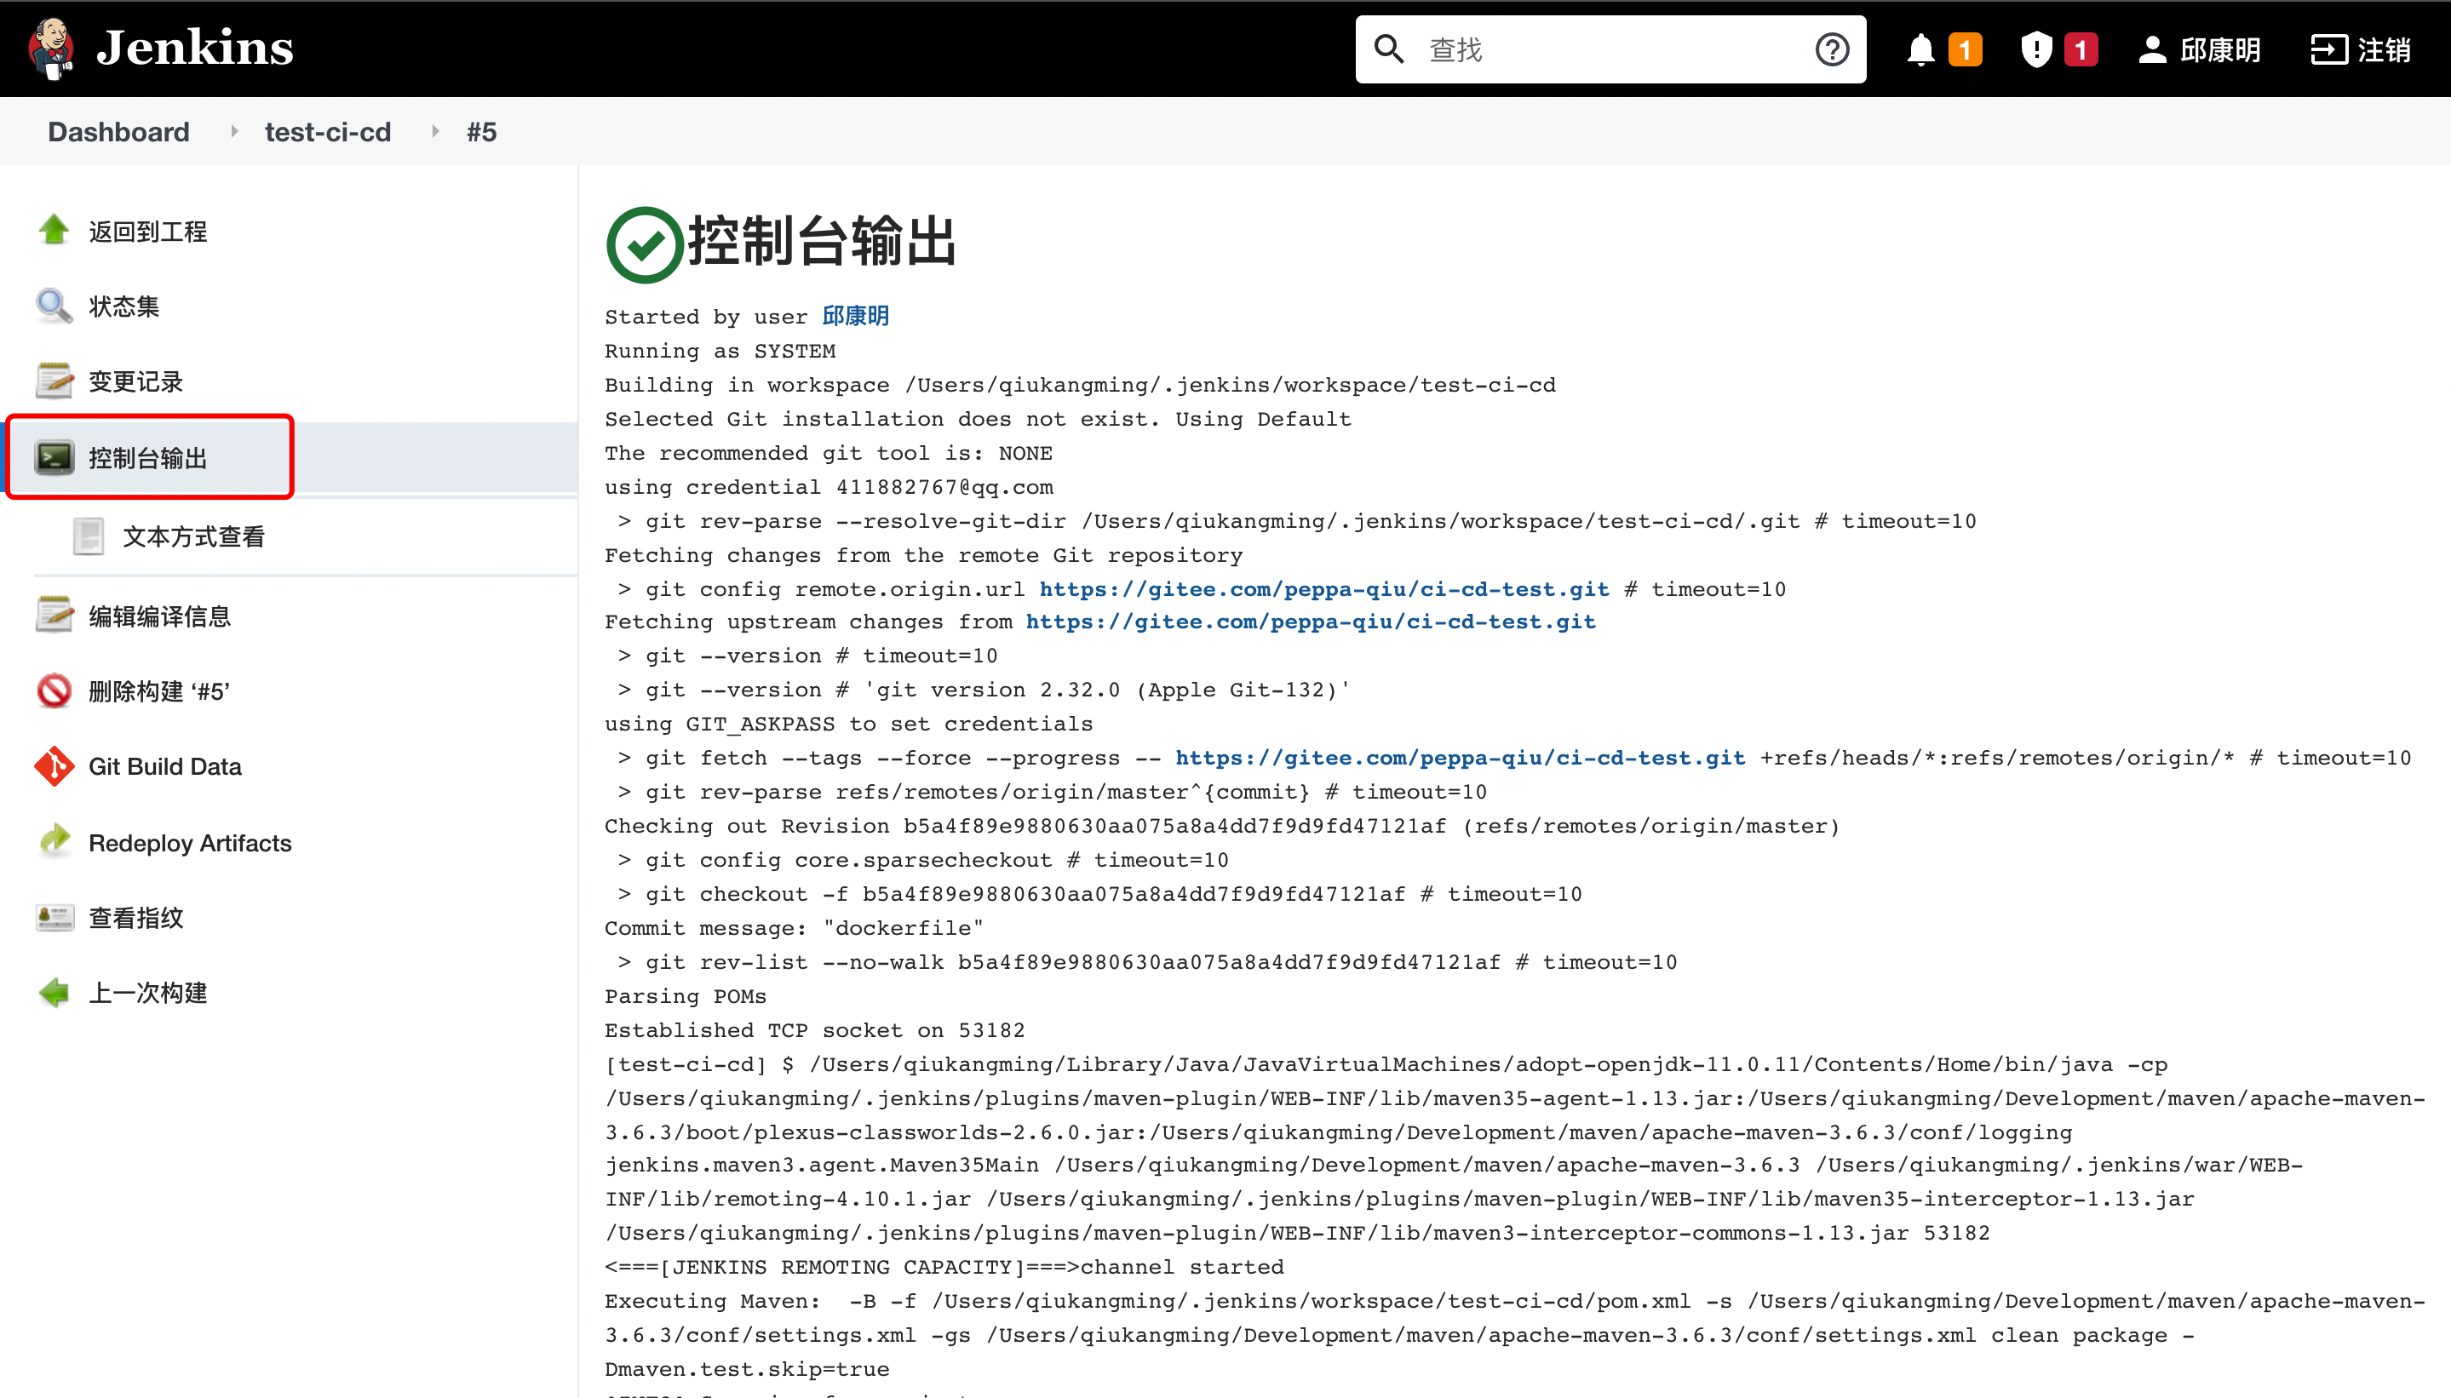Open the notification bell icon in header
The image size is (2451, 1398).
[x=1920, y=49]
